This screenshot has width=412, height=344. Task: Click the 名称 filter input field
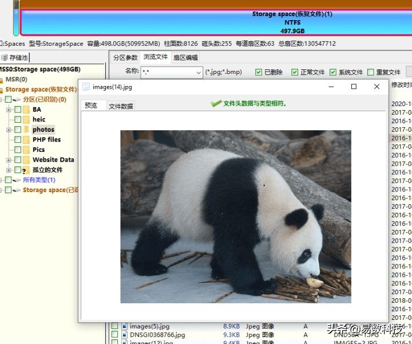click(x=168, y=72)
